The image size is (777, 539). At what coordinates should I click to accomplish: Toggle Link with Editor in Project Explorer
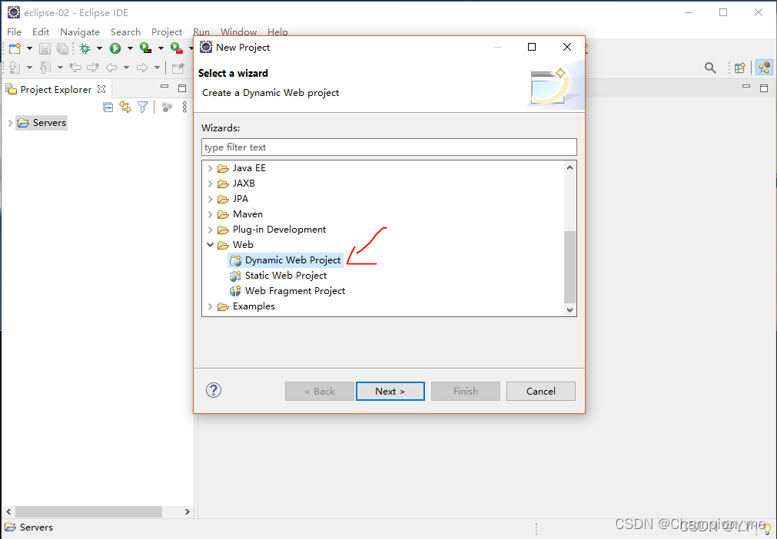click(x=125, y=107)
